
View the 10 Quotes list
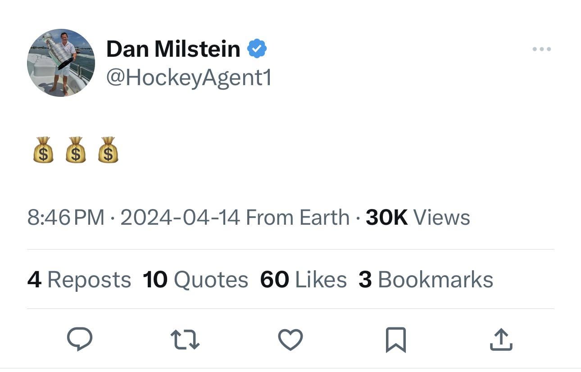[195, 280]
